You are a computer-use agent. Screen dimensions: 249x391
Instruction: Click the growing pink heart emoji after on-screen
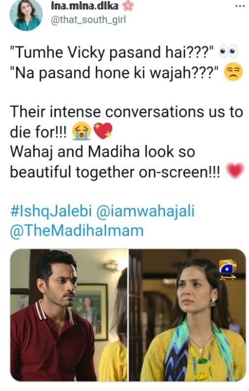[x=235, y=171]
